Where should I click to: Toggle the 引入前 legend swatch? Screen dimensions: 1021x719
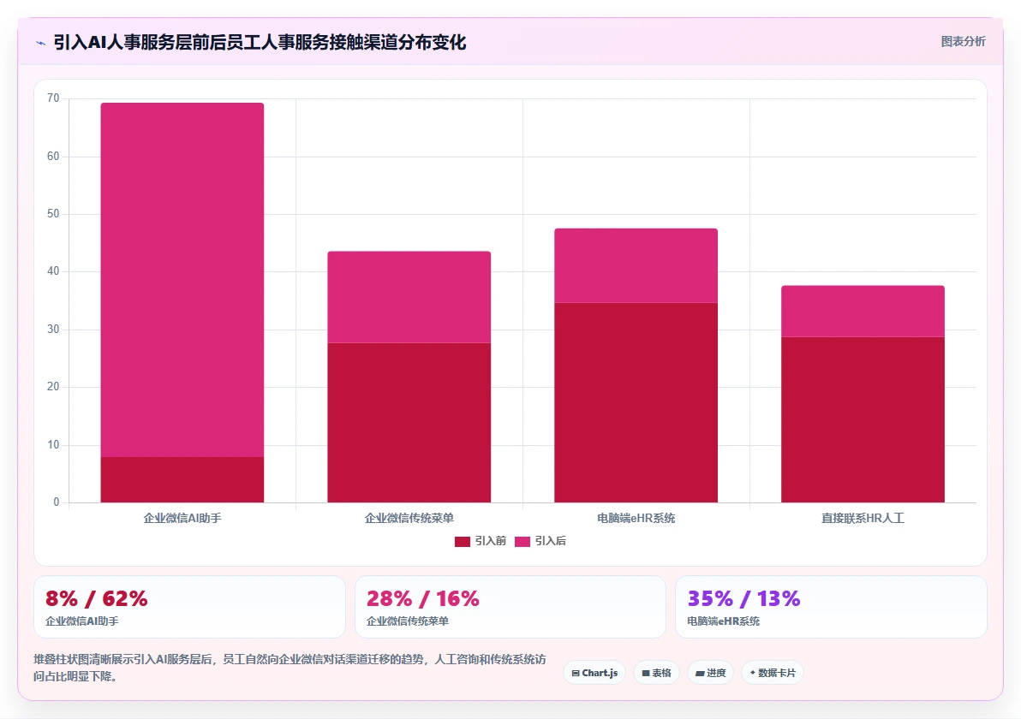pos(463,541)
